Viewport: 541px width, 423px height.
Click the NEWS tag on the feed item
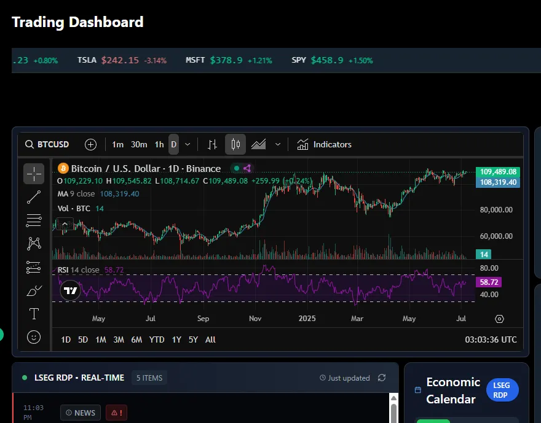(81, 413)
